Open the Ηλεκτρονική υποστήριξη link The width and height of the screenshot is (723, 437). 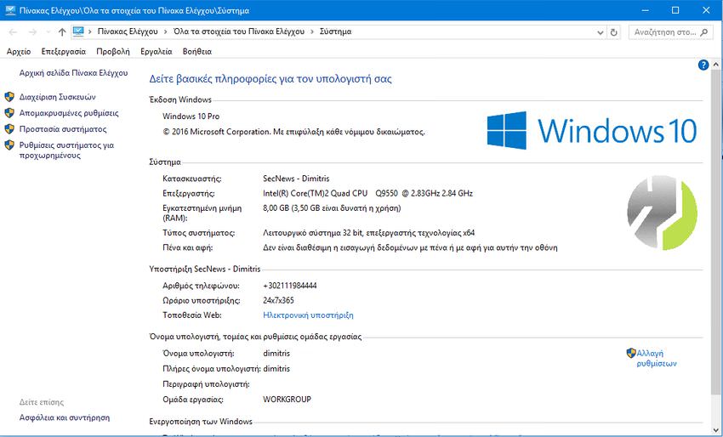308,315
